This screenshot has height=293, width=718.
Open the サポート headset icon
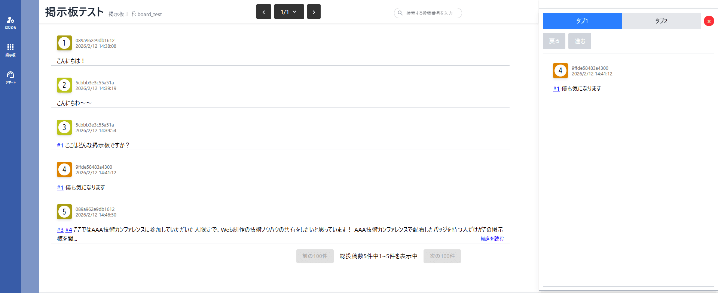[10, 77]
